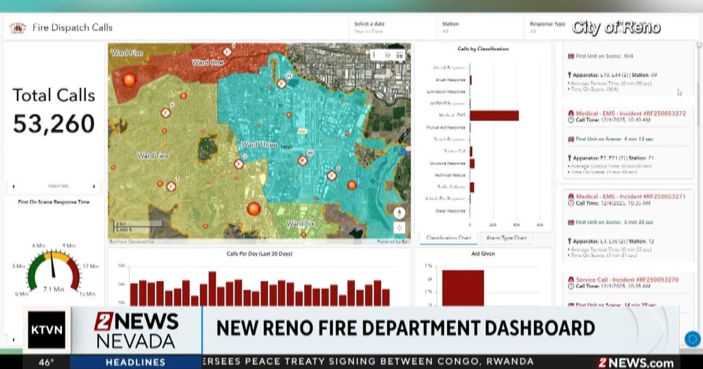Open Service Call incident #RF250053270

[x=627, y=280]
